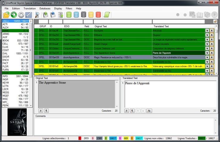Click the green database cylinder icon

pyautogui.click(x=69, y=15)
